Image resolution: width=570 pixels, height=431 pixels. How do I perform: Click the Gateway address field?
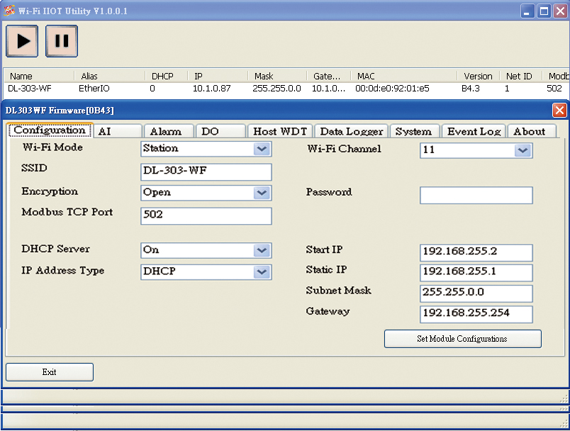point(476,314)
